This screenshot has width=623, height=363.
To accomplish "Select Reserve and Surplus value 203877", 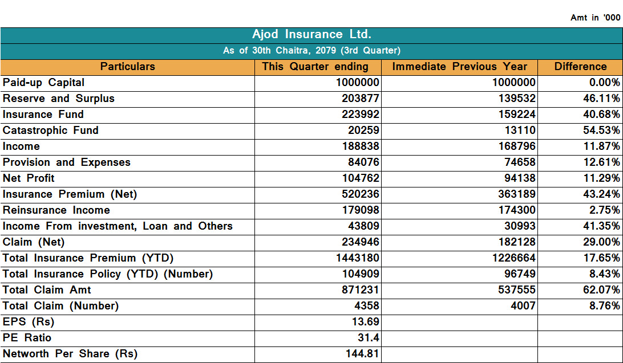I will pos(361,99).
